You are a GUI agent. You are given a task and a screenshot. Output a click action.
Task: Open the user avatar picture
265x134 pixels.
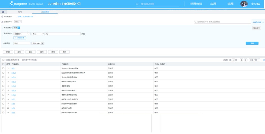[x=244, y=4]
